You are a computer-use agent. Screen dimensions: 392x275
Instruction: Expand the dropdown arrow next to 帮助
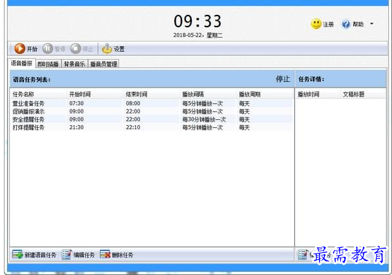tap(371, 24)
